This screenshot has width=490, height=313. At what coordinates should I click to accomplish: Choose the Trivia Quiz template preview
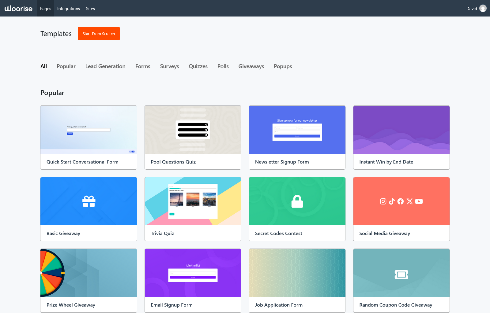point(193,201)
